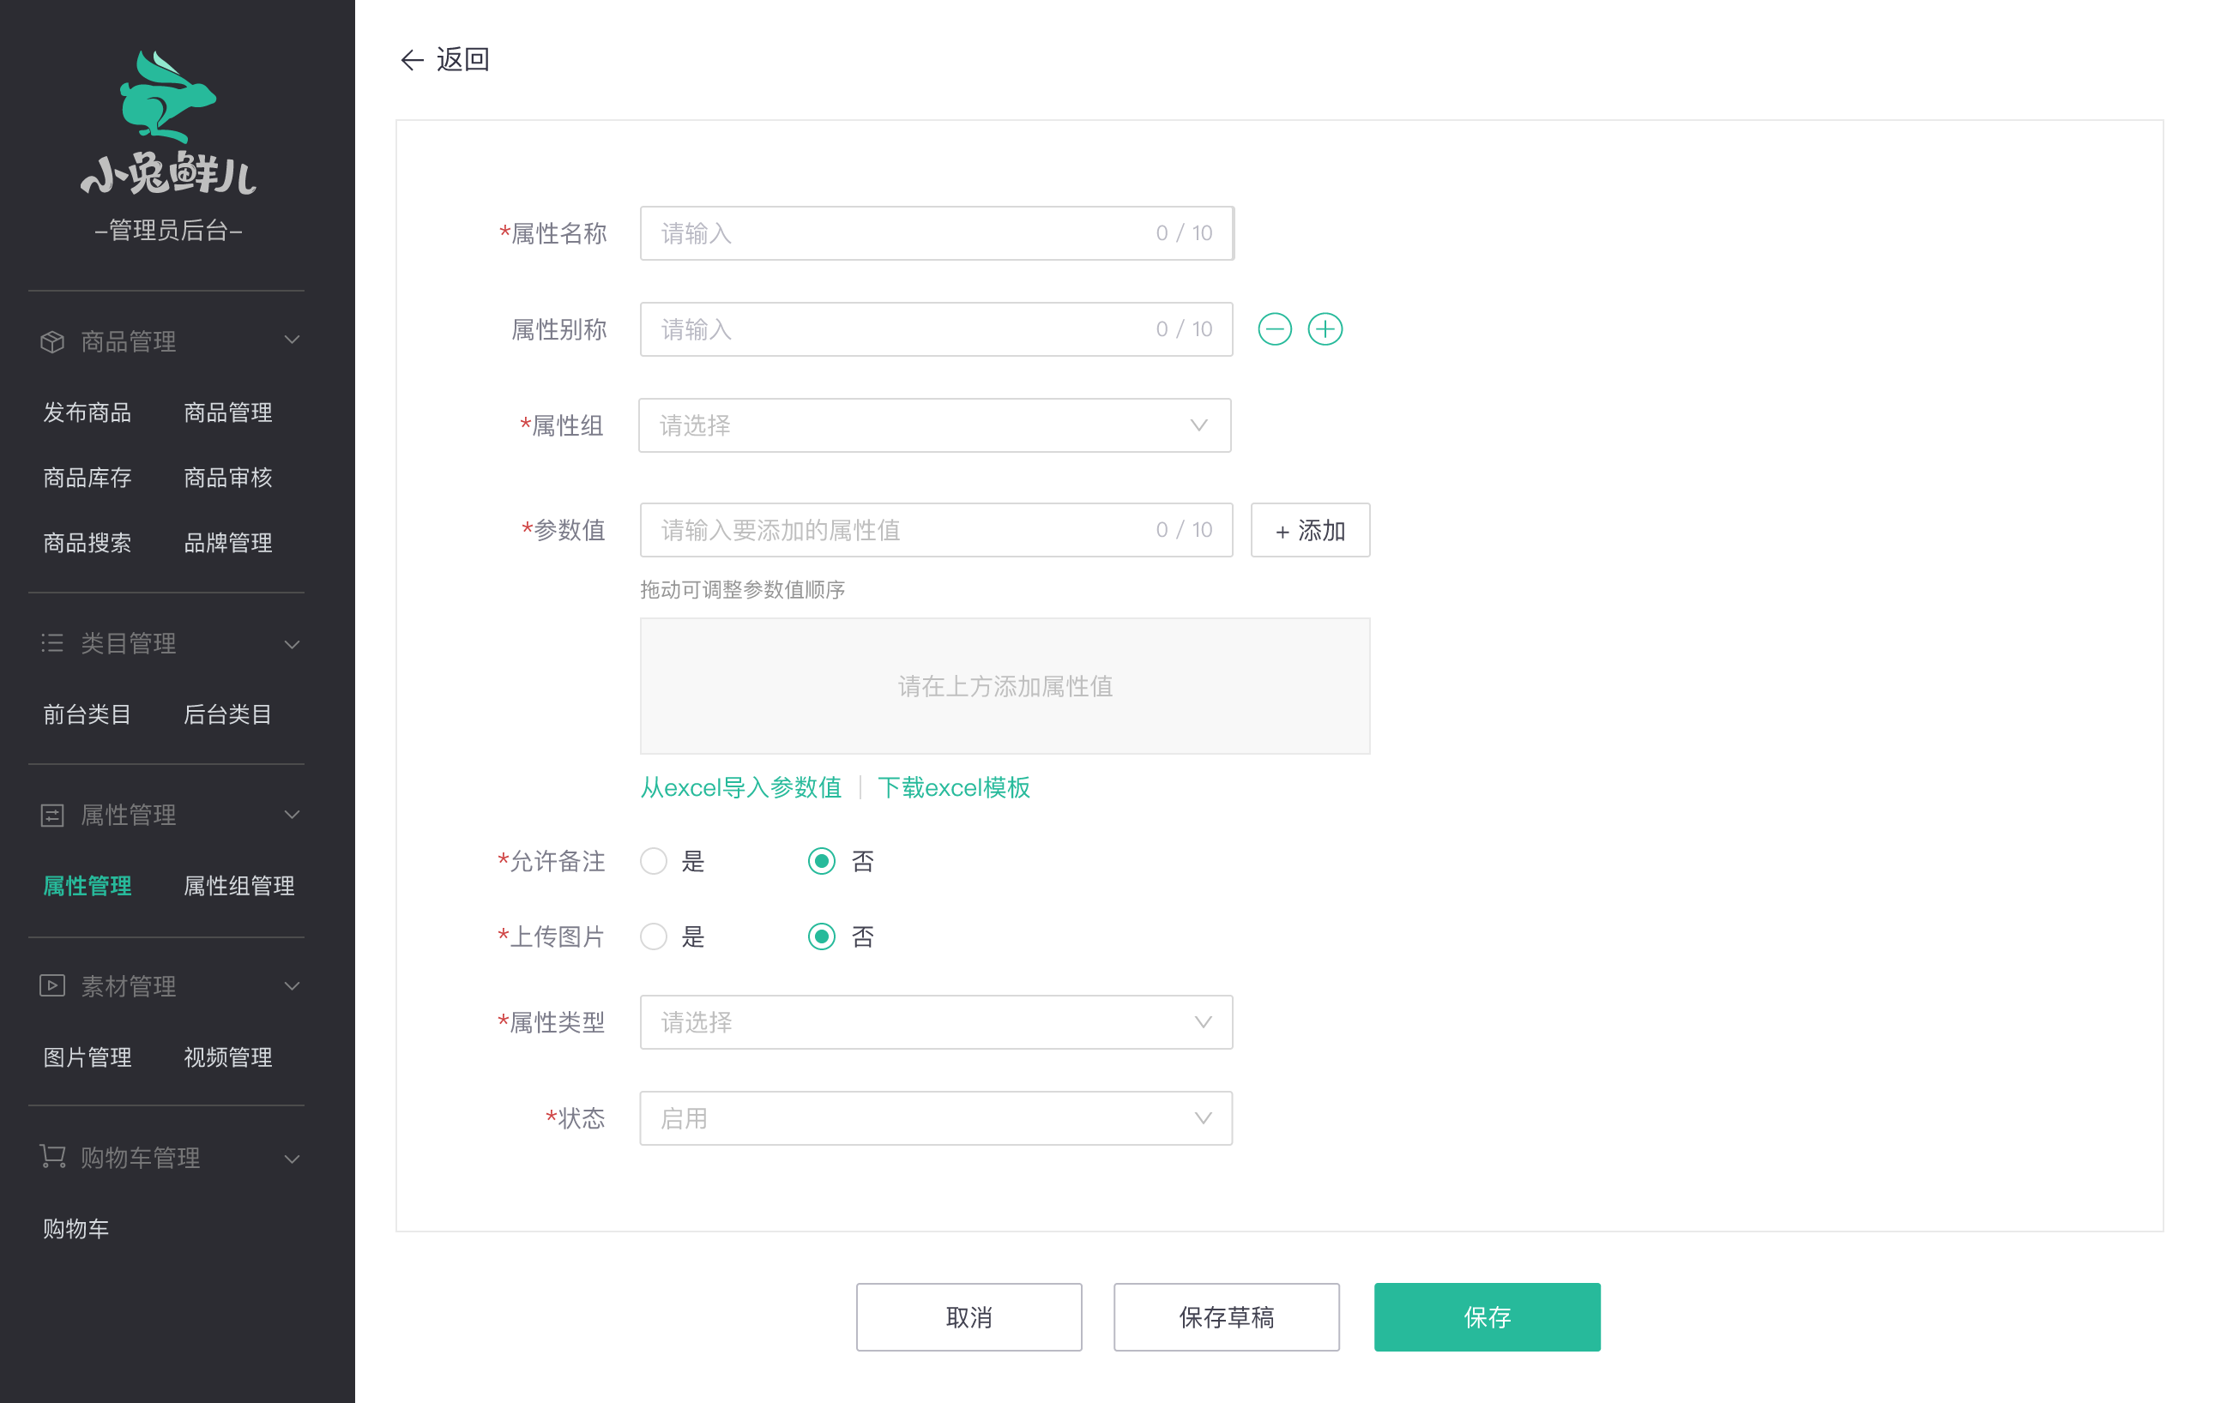Click the 素材管理 play icon
The width and height of the screenshot is (2239, 1403).
[x=52, y=985]
